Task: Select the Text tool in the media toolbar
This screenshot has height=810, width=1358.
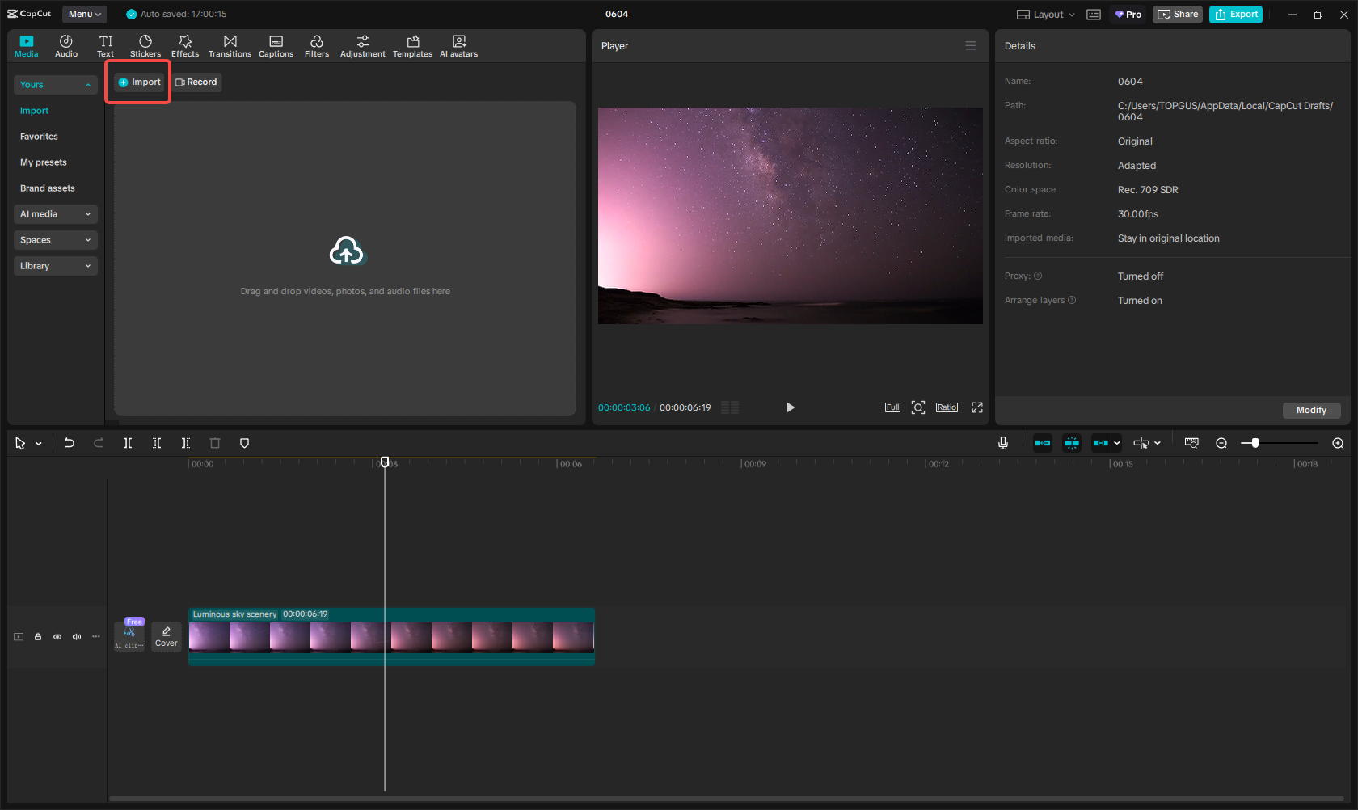Action: click(x=105, y=45)
